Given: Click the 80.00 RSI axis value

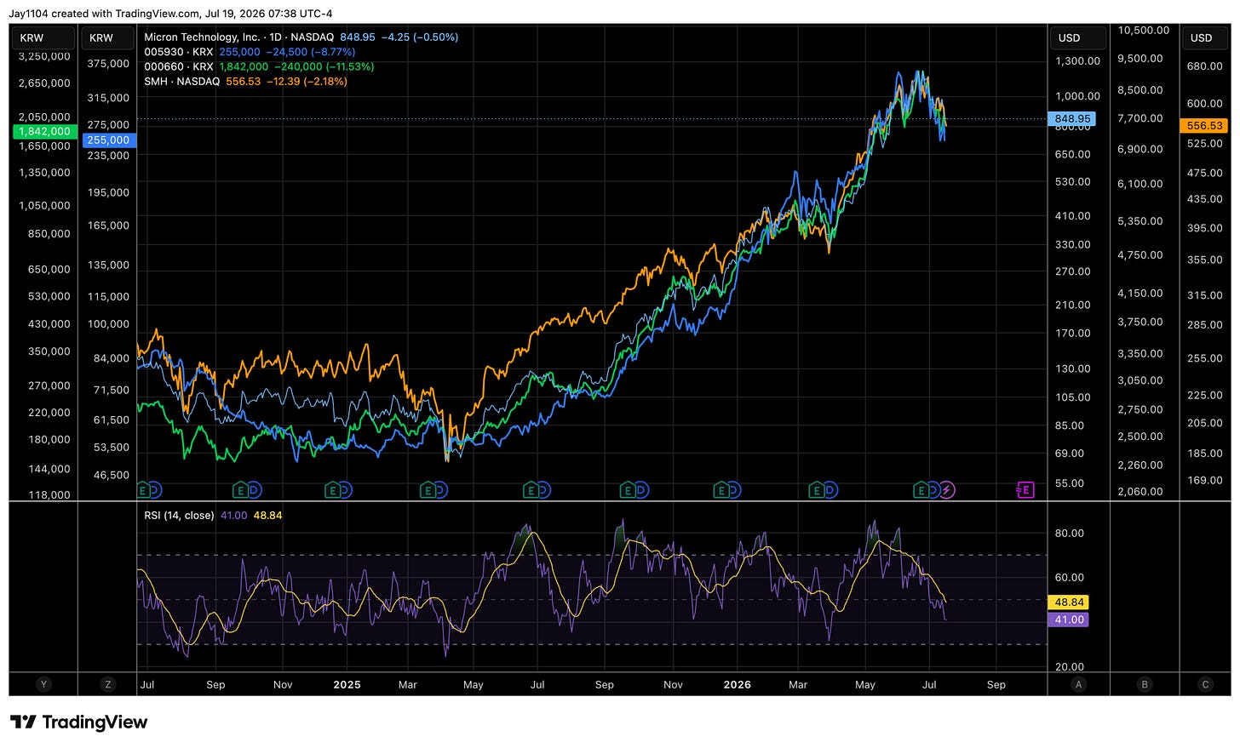Looking at the screenshot, I should tap(1070, 534).
